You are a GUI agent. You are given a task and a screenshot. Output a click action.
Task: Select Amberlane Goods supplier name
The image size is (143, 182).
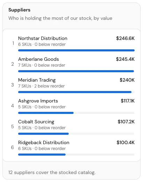(x=38, y=59)
